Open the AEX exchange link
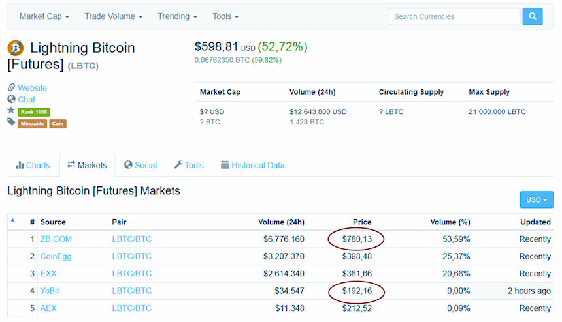562x322 pixels. 48,308
